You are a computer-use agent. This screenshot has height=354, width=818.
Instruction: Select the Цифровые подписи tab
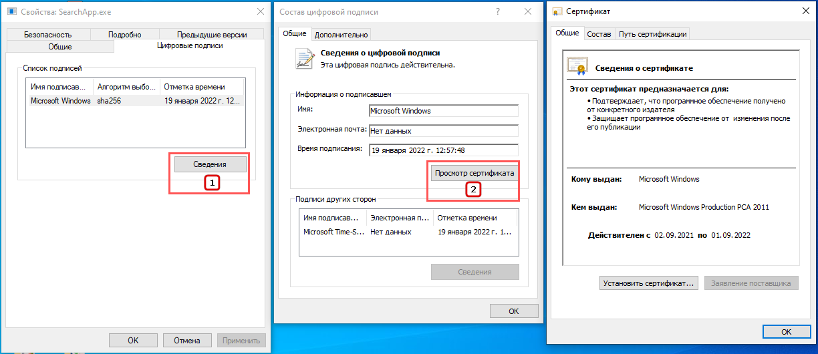point(190,45)
